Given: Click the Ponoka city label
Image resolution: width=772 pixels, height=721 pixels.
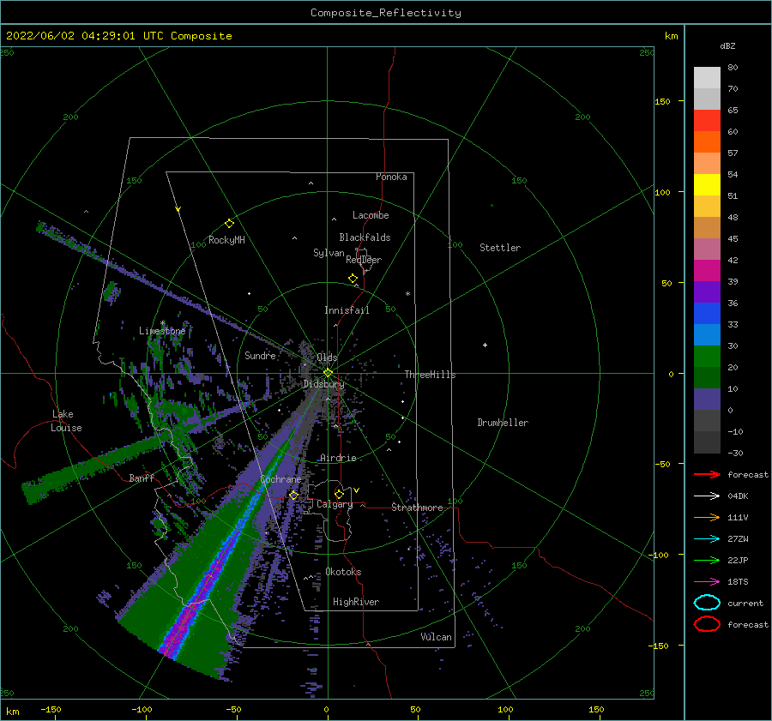Looking at the screenshot, I should point(391,177).
